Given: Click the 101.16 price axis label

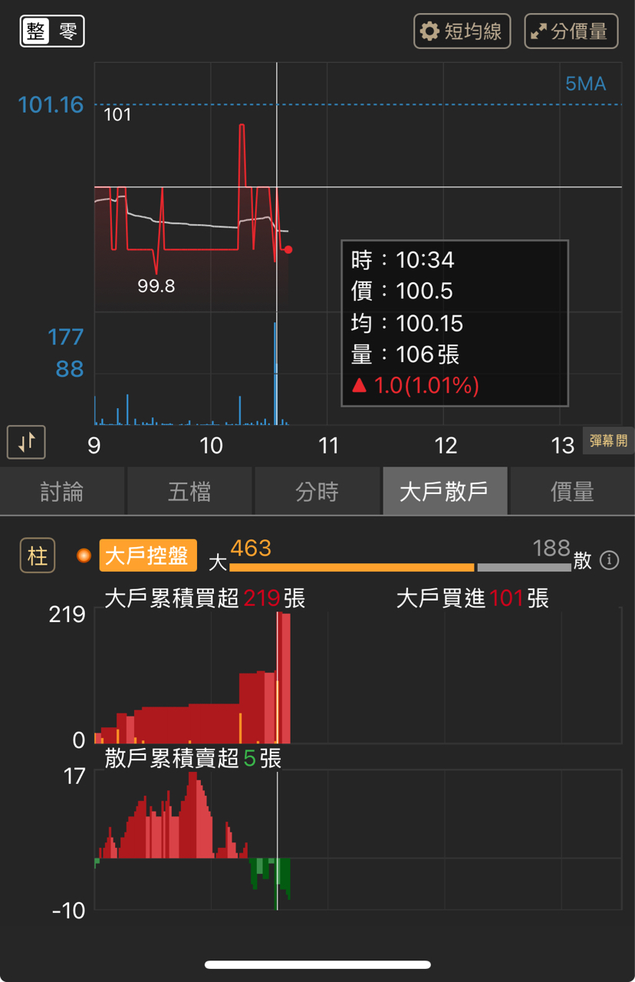Looking at the screenshot, I should tap(51, 104).
